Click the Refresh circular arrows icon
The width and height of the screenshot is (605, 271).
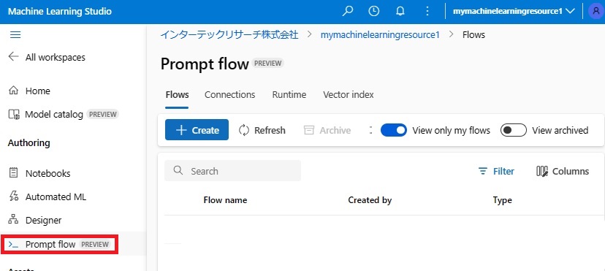pyautogui.click(x=244, y=130)
